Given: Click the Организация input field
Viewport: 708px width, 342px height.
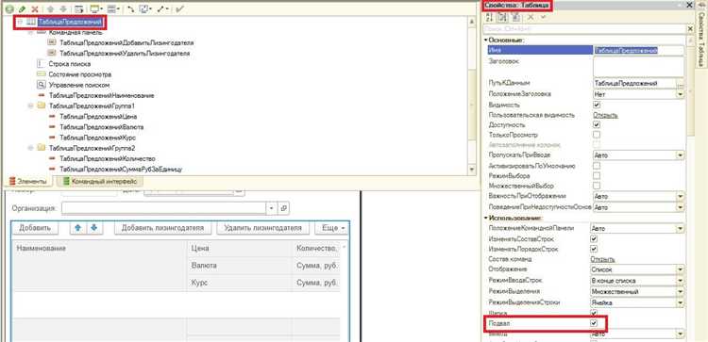Looking at the screenshot, I should click(x=164, y=208).
